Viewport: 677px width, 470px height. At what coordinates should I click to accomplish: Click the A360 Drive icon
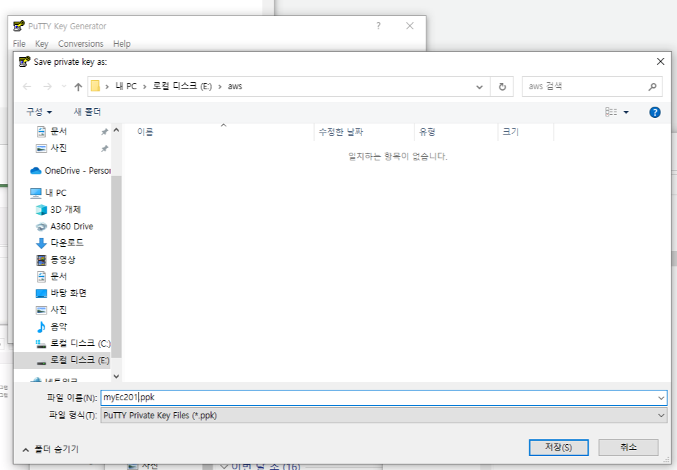pyautogui.click(x=41, y=227)
